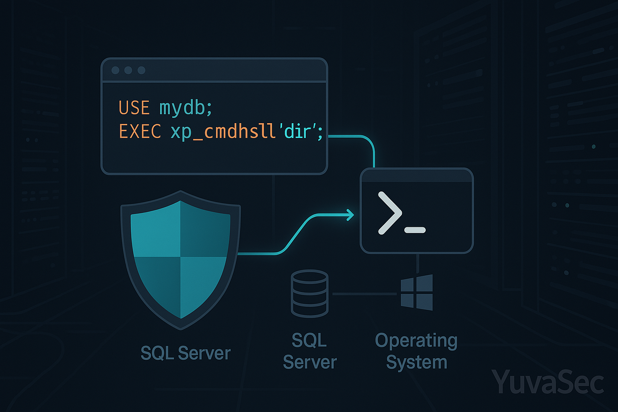
Task: Click the 'USE mydb;' code line
Action: [165, 108]
